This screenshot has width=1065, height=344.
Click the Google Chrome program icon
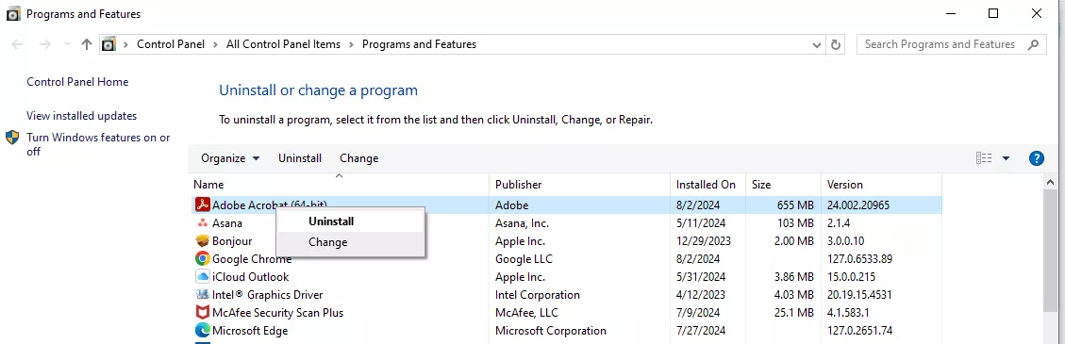(x=202, y=258)
